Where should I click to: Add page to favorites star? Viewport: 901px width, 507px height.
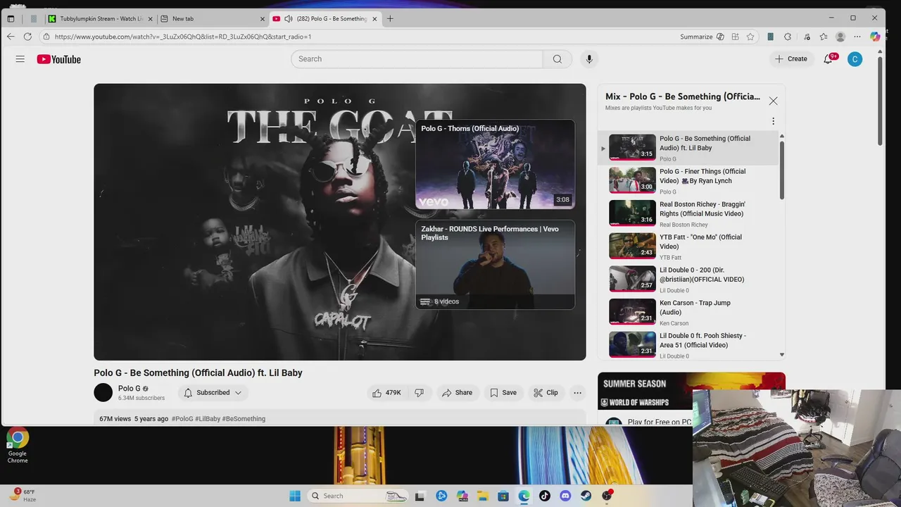[x=750, y=37]
